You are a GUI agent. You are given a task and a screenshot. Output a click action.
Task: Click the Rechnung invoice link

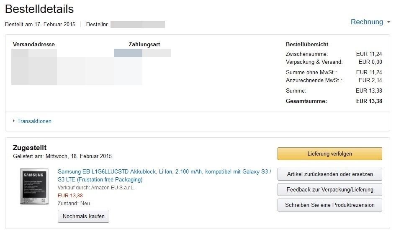tap(367, 22)
